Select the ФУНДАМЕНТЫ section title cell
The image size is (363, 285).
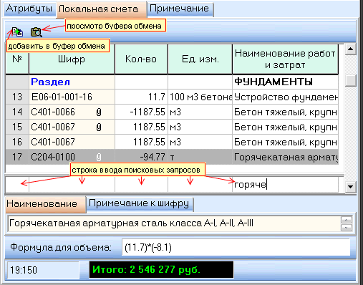tap(285, 82)
